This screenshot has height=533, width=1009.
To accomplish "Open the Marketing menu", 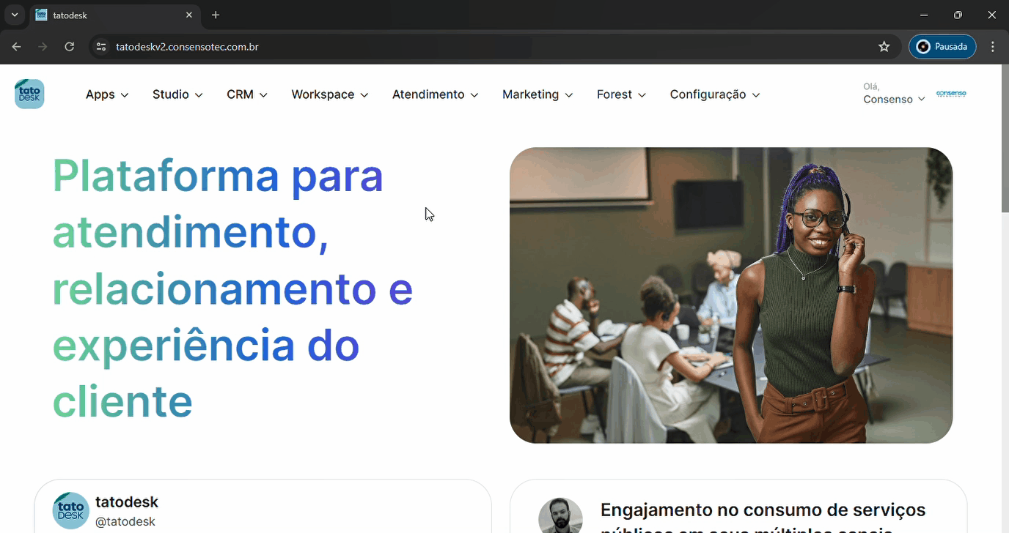I will pos(537,94).
